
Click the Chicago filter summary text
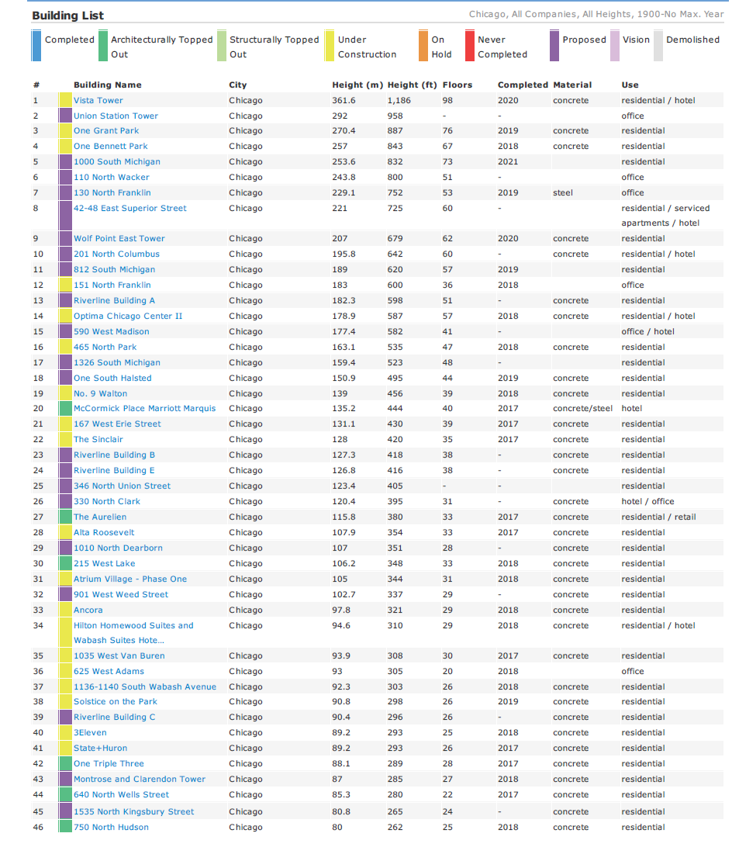pyautogui.click(x=596, y=14)
